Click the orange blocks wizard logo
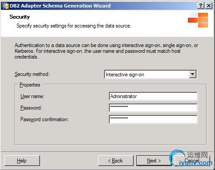Viewport: 215px width, 170px height. tap(198, 20)
